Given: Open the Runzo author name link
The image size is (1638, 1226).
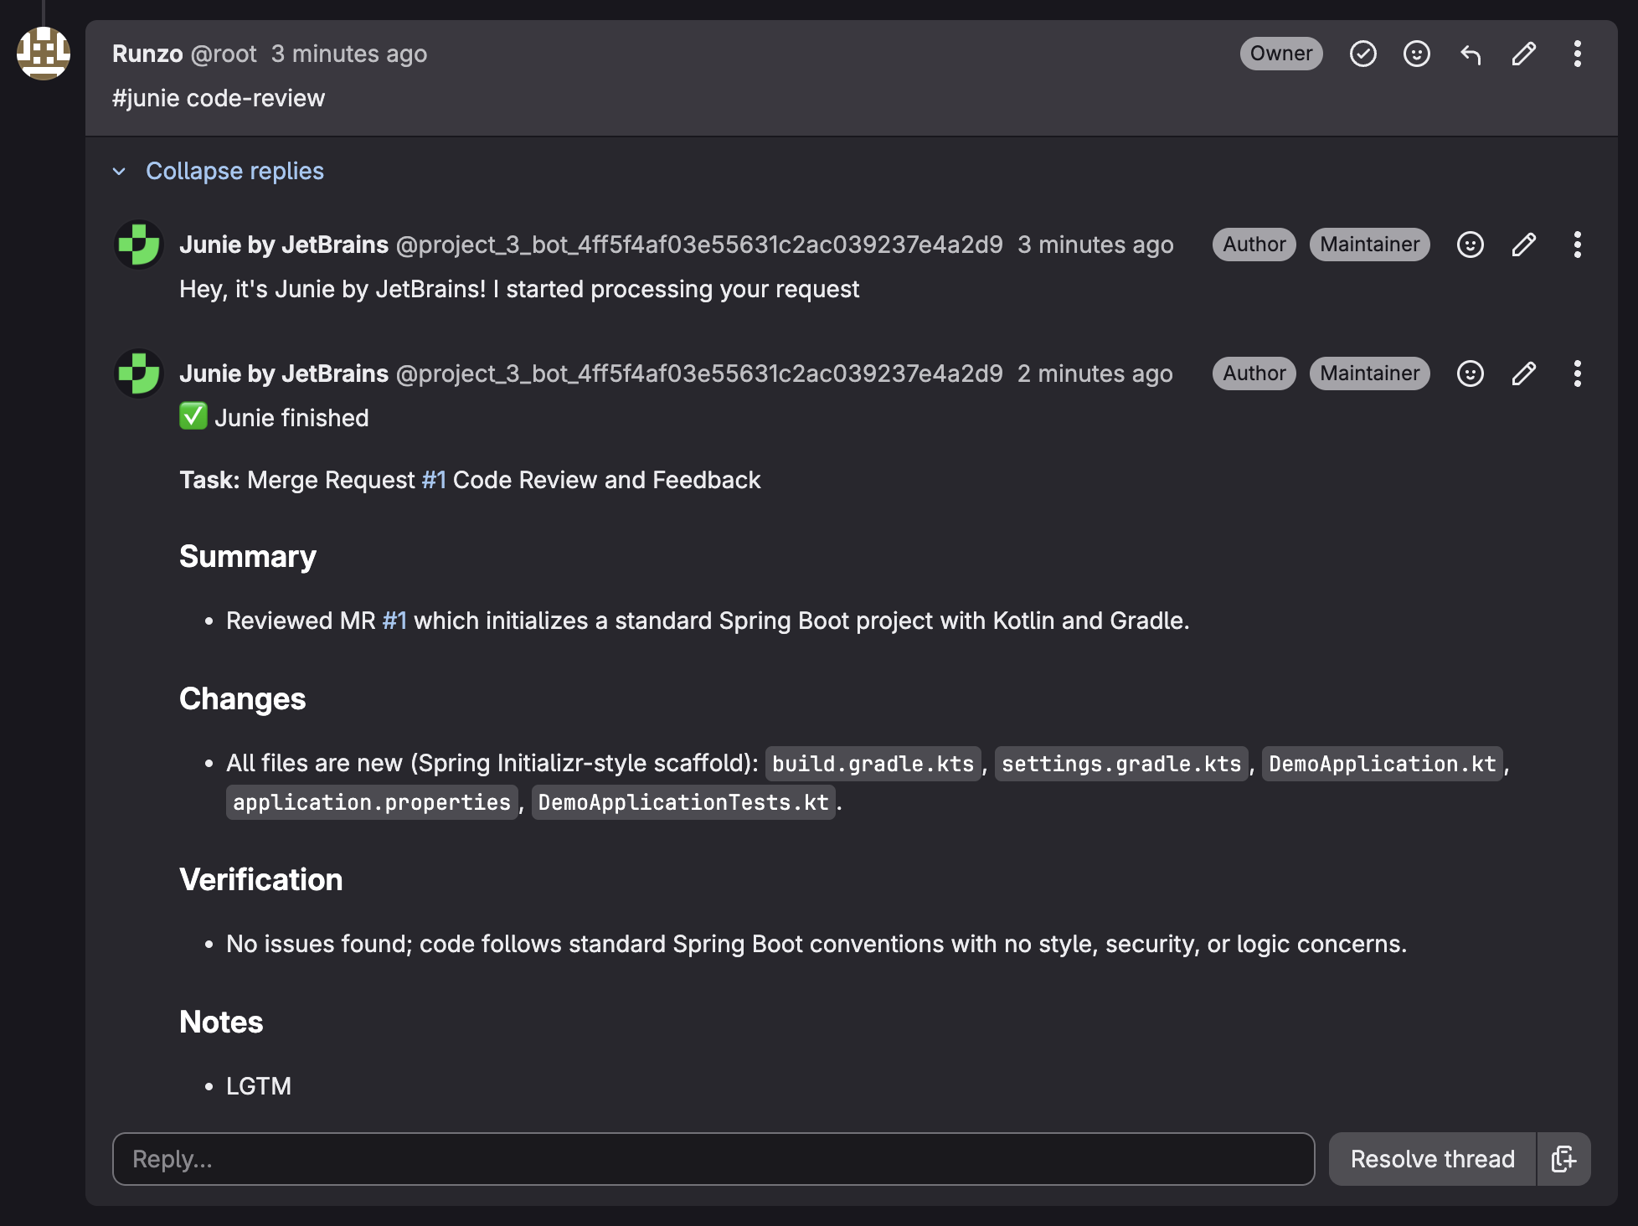Looking at the screenshot, I should tap(147, 54).
